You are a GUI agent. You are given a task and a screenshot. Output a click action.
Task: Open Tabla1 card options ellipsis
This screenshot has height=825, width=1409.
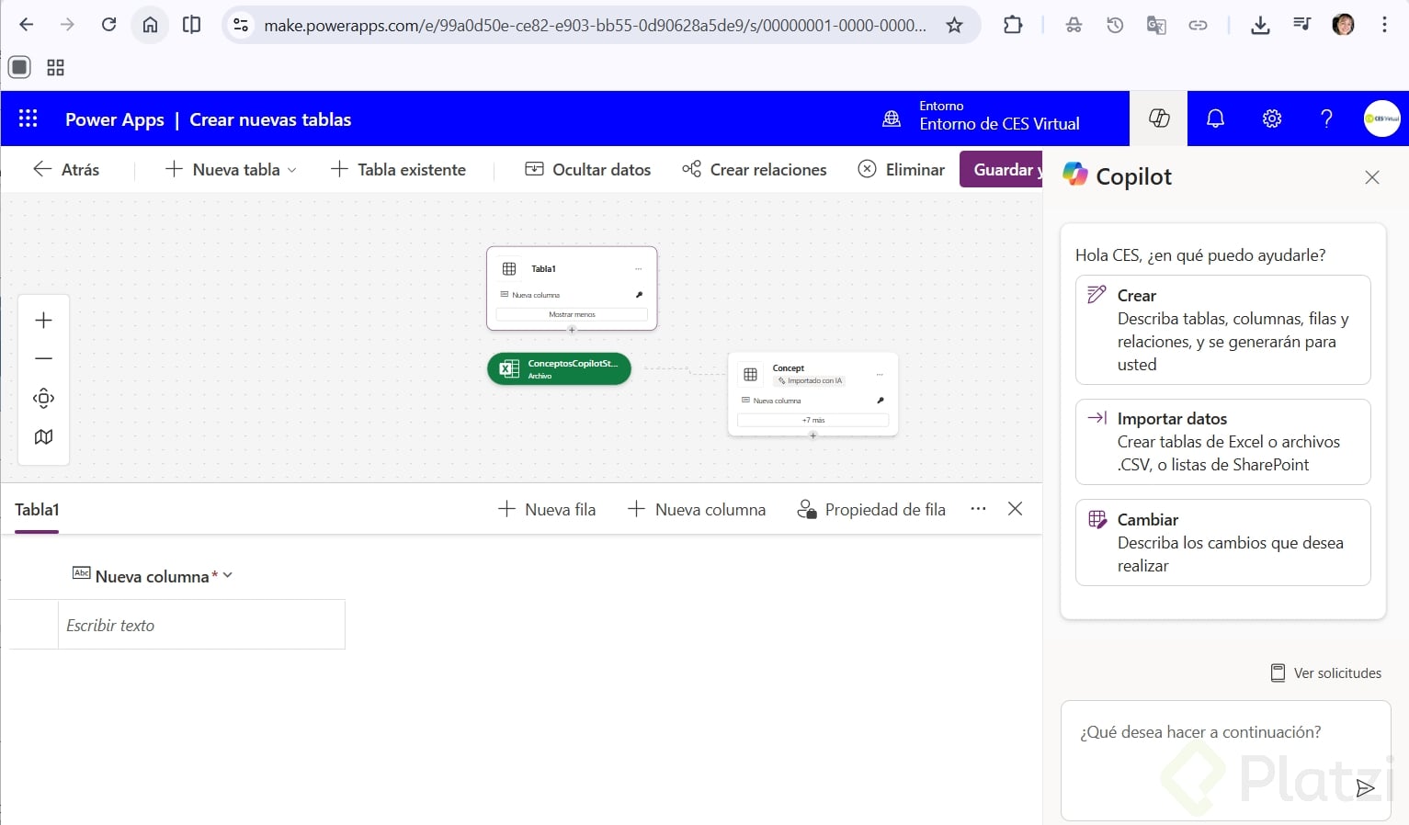tap(639, 269)
